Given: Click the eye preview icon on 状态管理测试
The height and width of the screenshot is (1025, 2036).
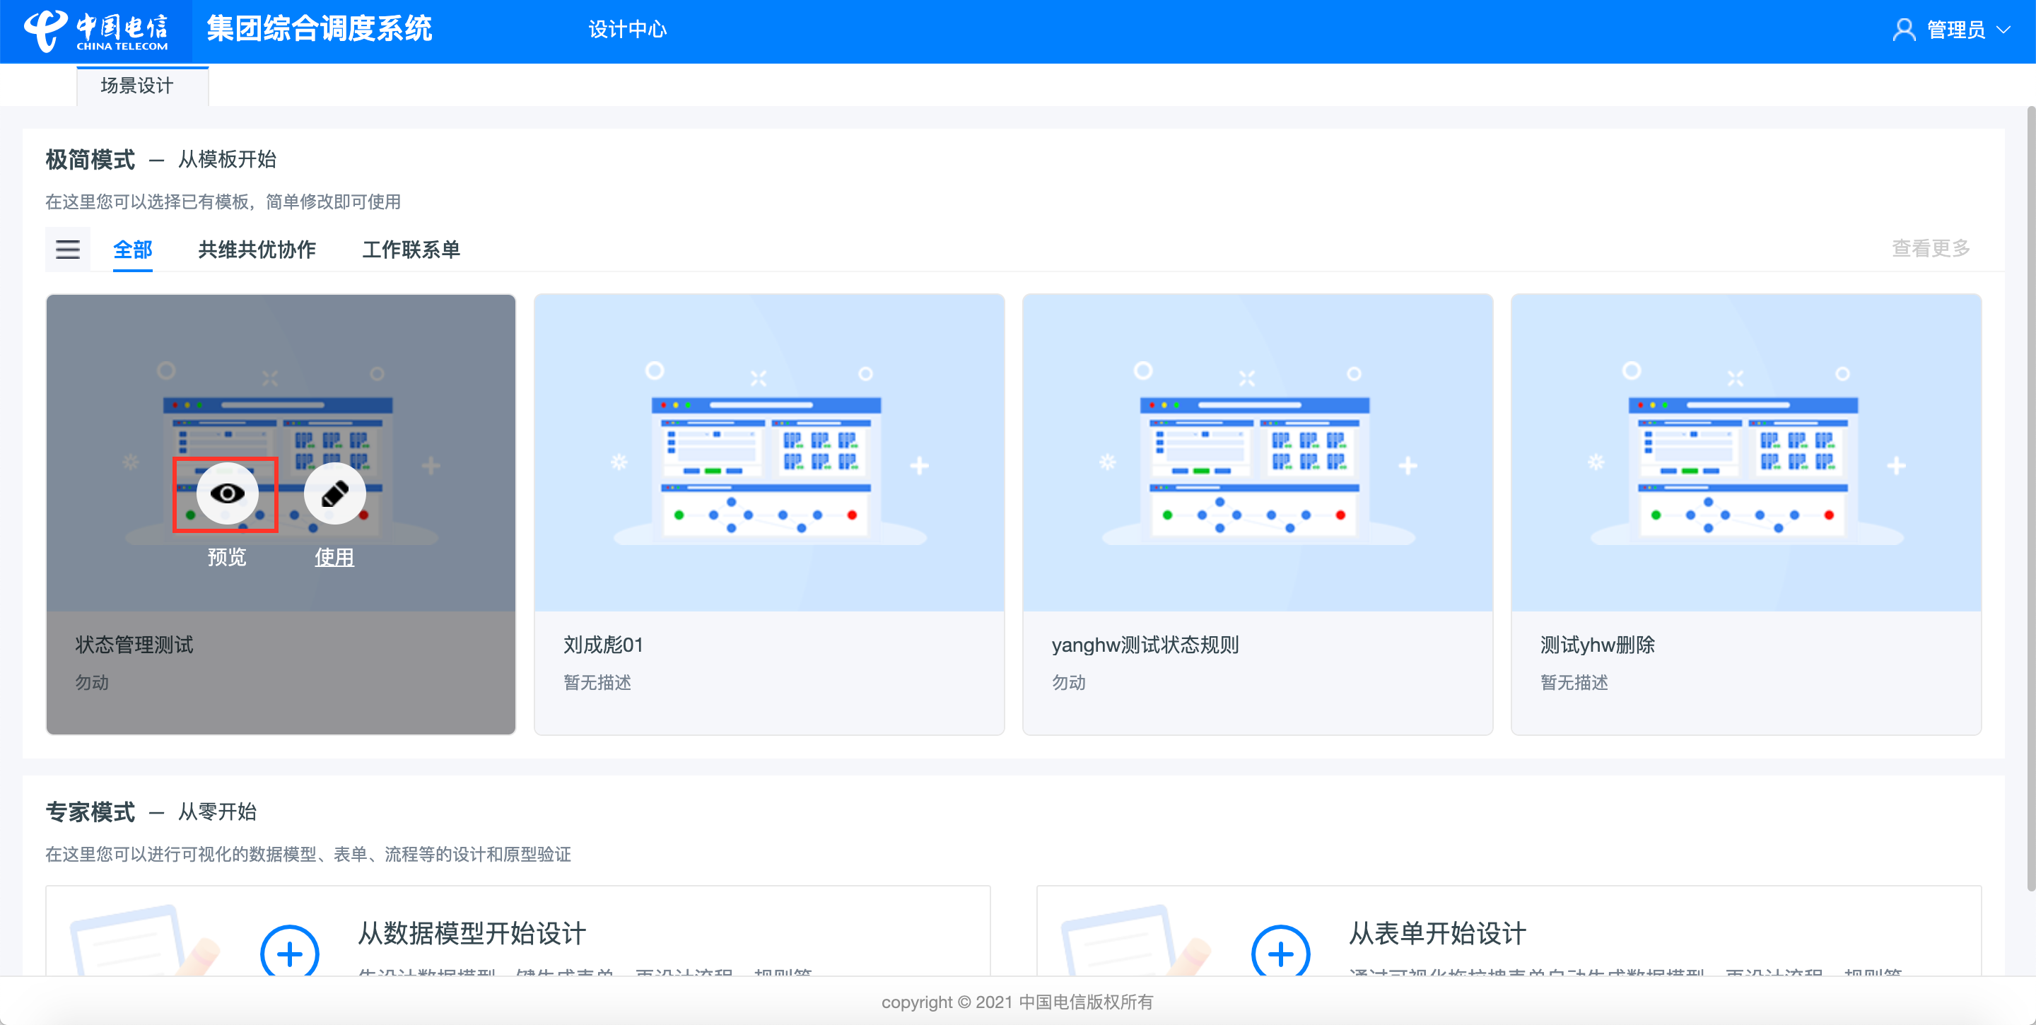Looking at the screenshot, I should click(x=227, y=494).
